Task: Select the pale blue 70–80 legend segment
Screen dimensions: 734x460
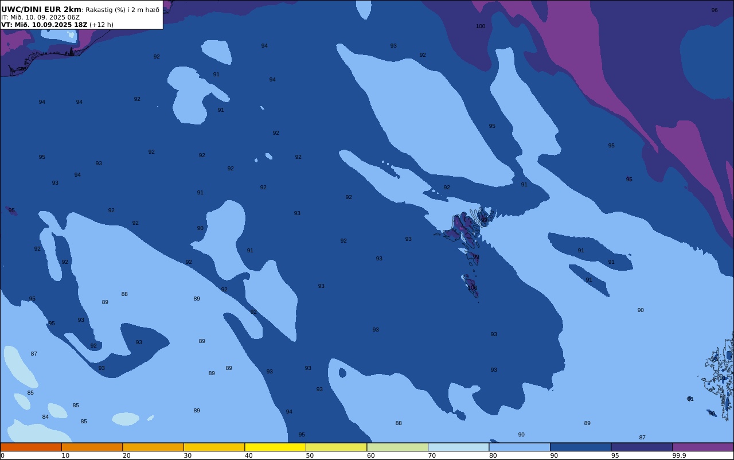Action: (458, 447)
